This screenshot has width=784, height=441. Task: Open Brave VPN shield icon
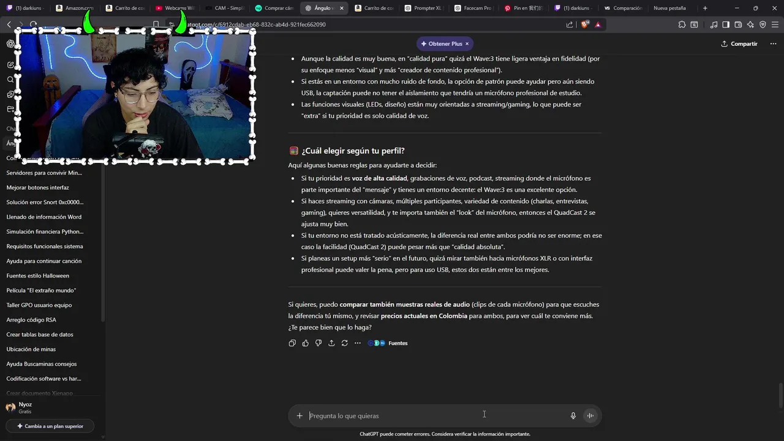pyautogui.click(x=763, y=24)
